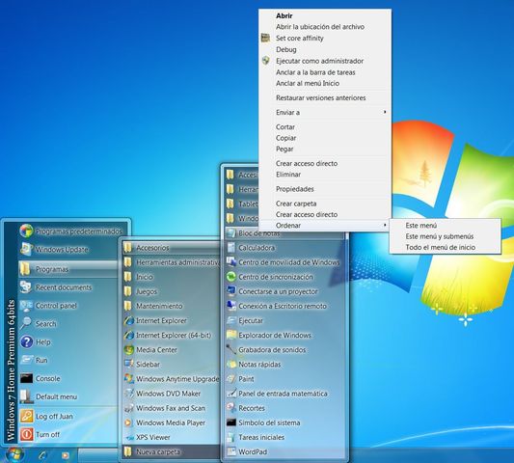Click the Media Center icon
Viewport: 514px width, 463px height.
pos(128,349)
